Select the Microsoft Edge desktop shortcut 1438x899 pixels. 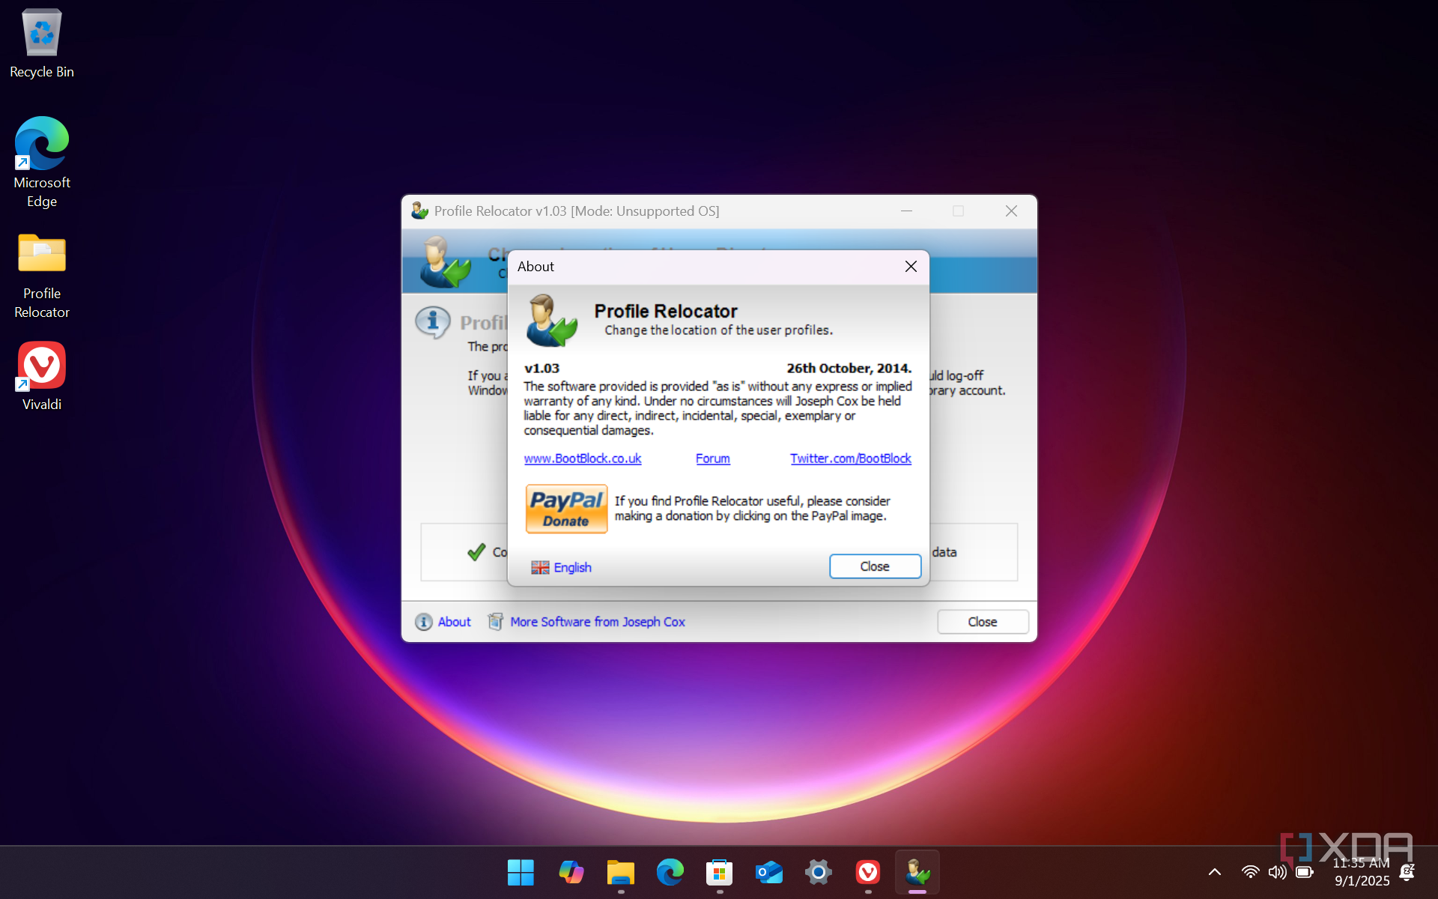42,162
